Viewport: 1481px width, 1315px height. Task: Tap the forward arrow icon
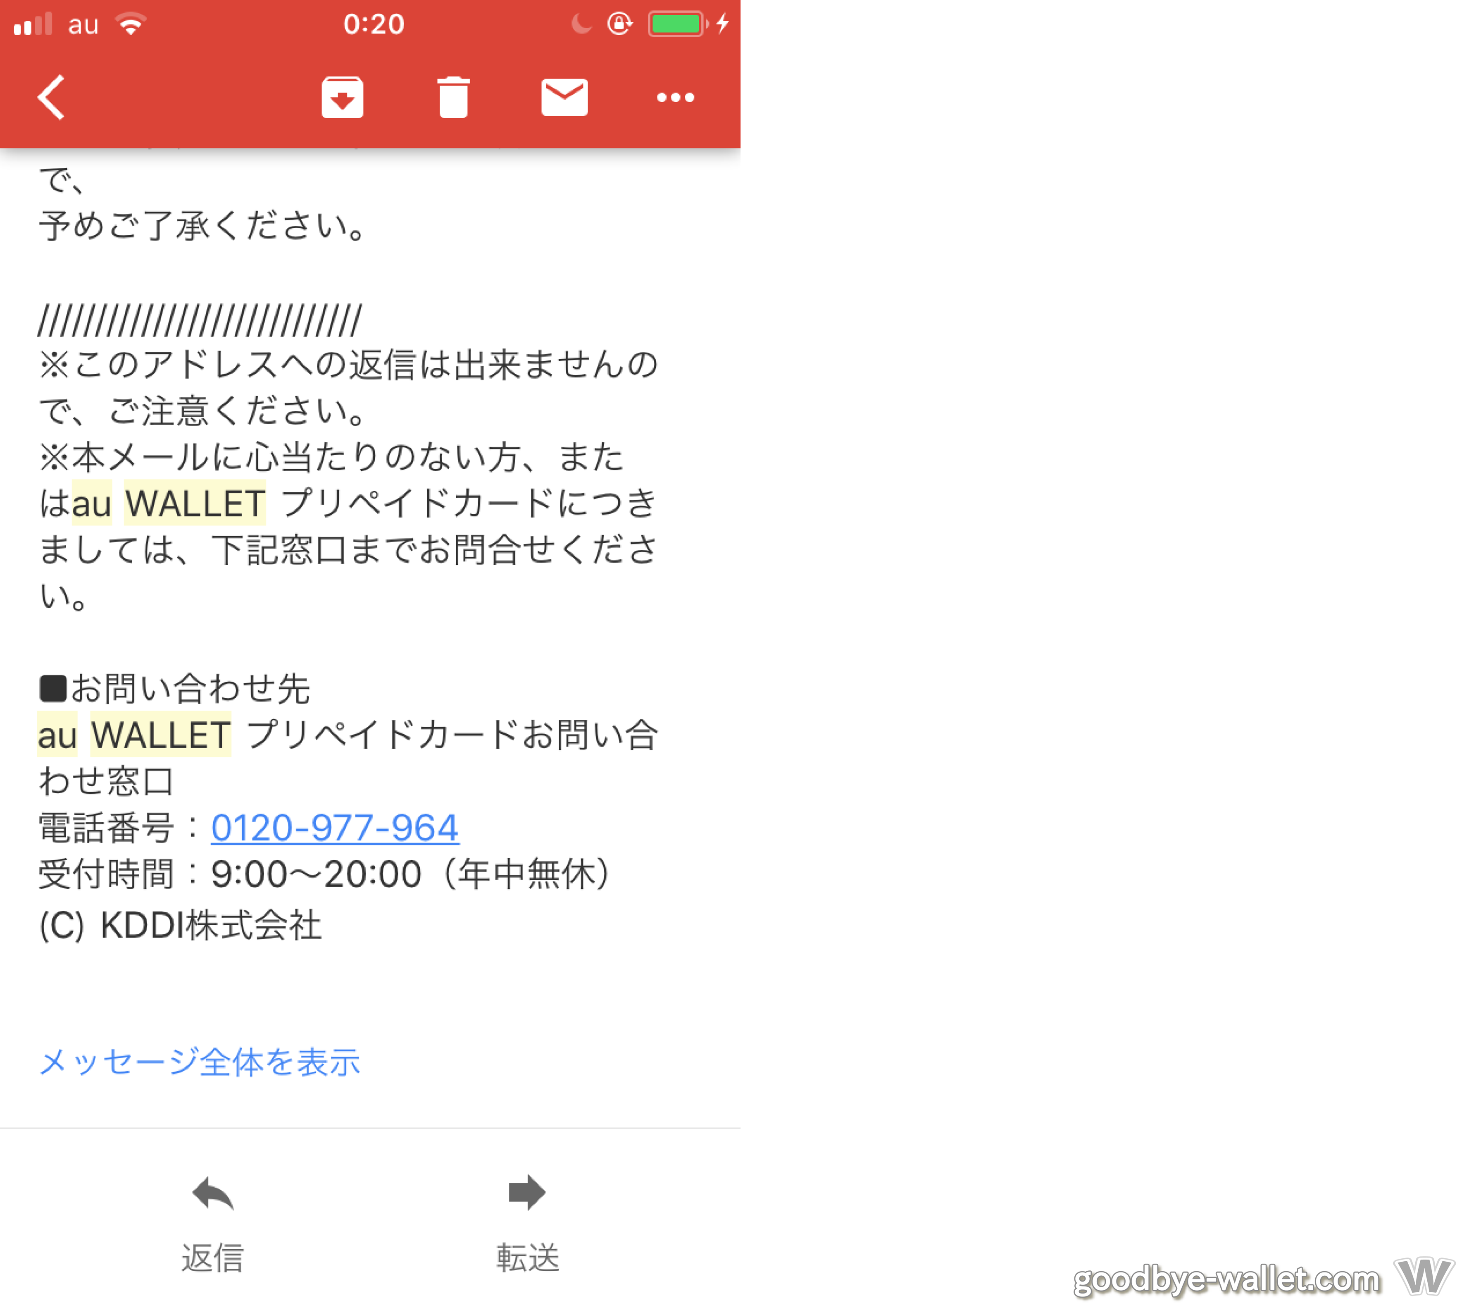click(527, 1193)
